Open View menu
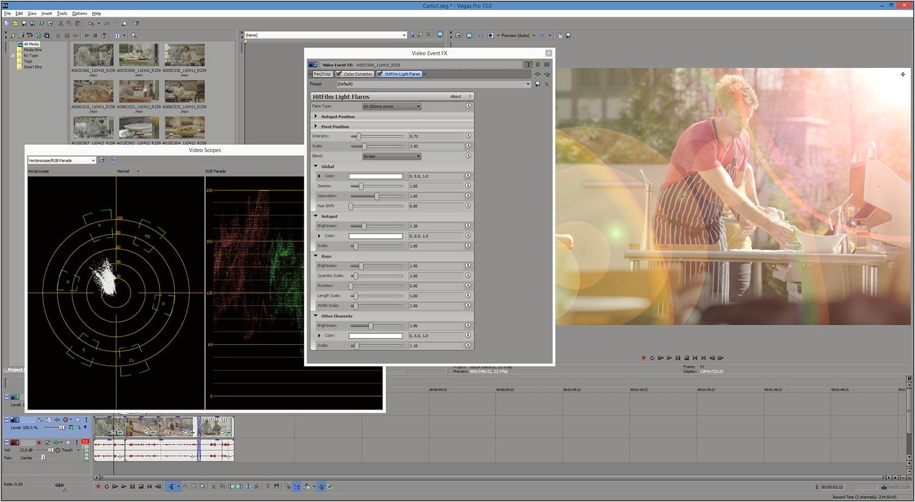 [32, 13]
